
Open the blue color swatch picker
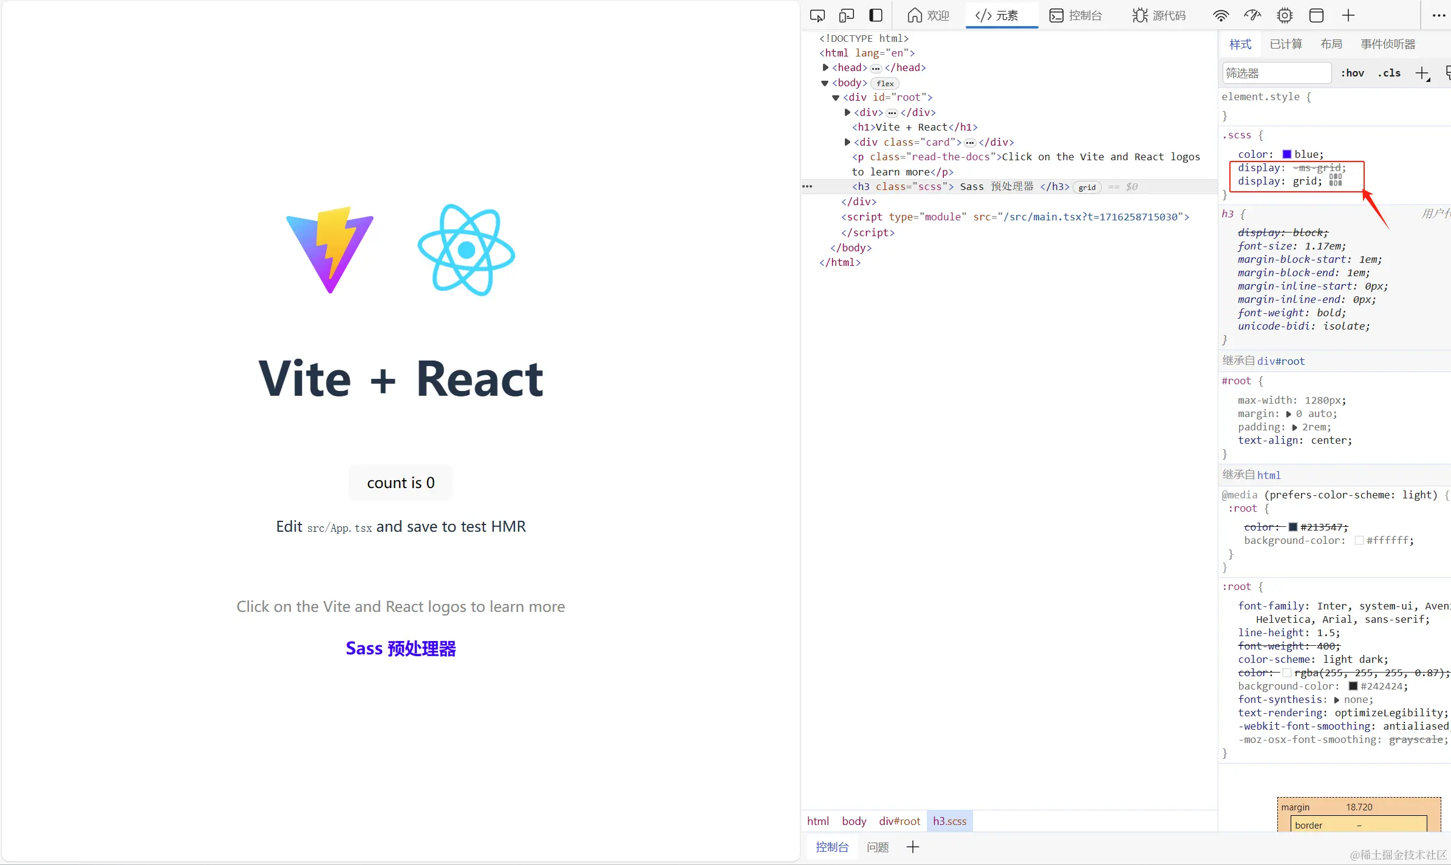click(1286, 154)
